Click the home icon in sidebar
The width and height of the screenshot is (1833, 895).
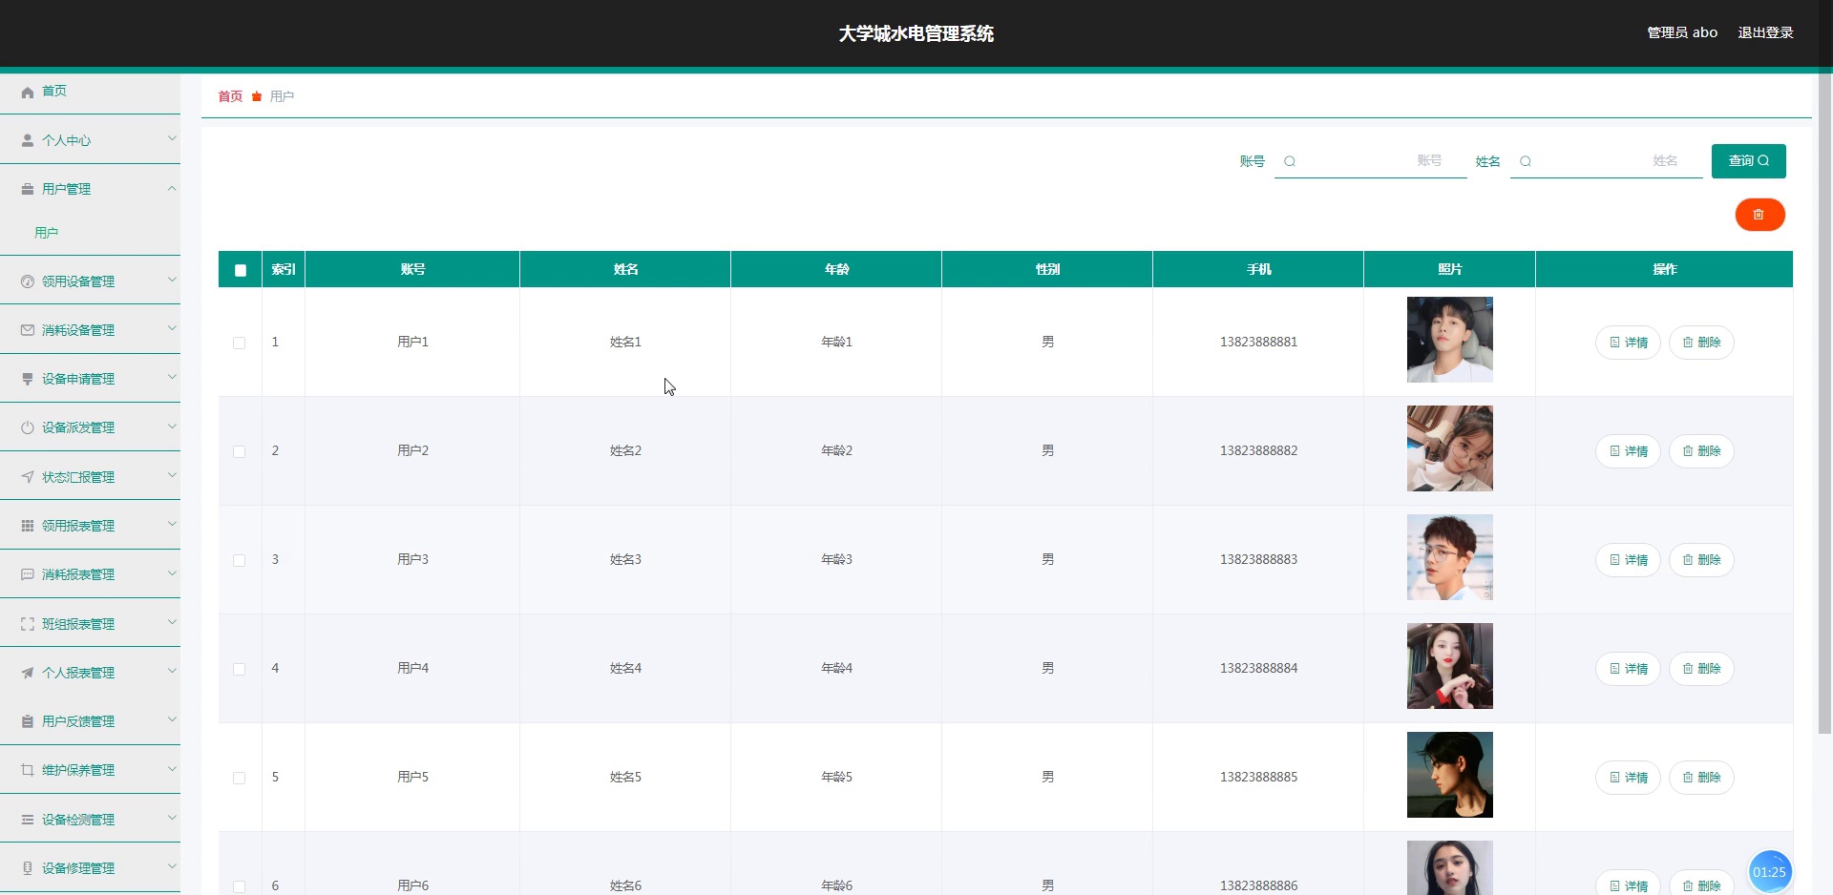(28, 92)
